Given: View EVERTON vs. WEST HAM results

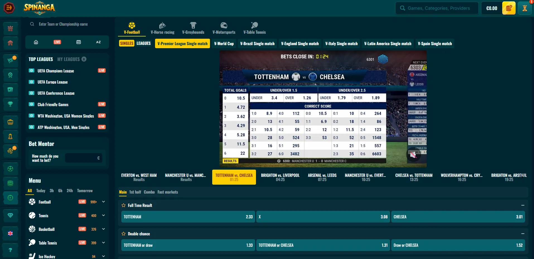Looking at the screenshot, I should (x=139, y=177).
